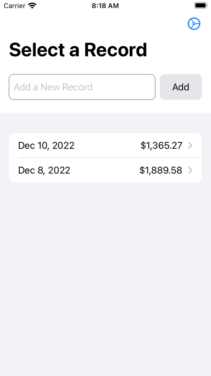Select the $1,365.27 amount text
The image size is (211, 376).
161,145
